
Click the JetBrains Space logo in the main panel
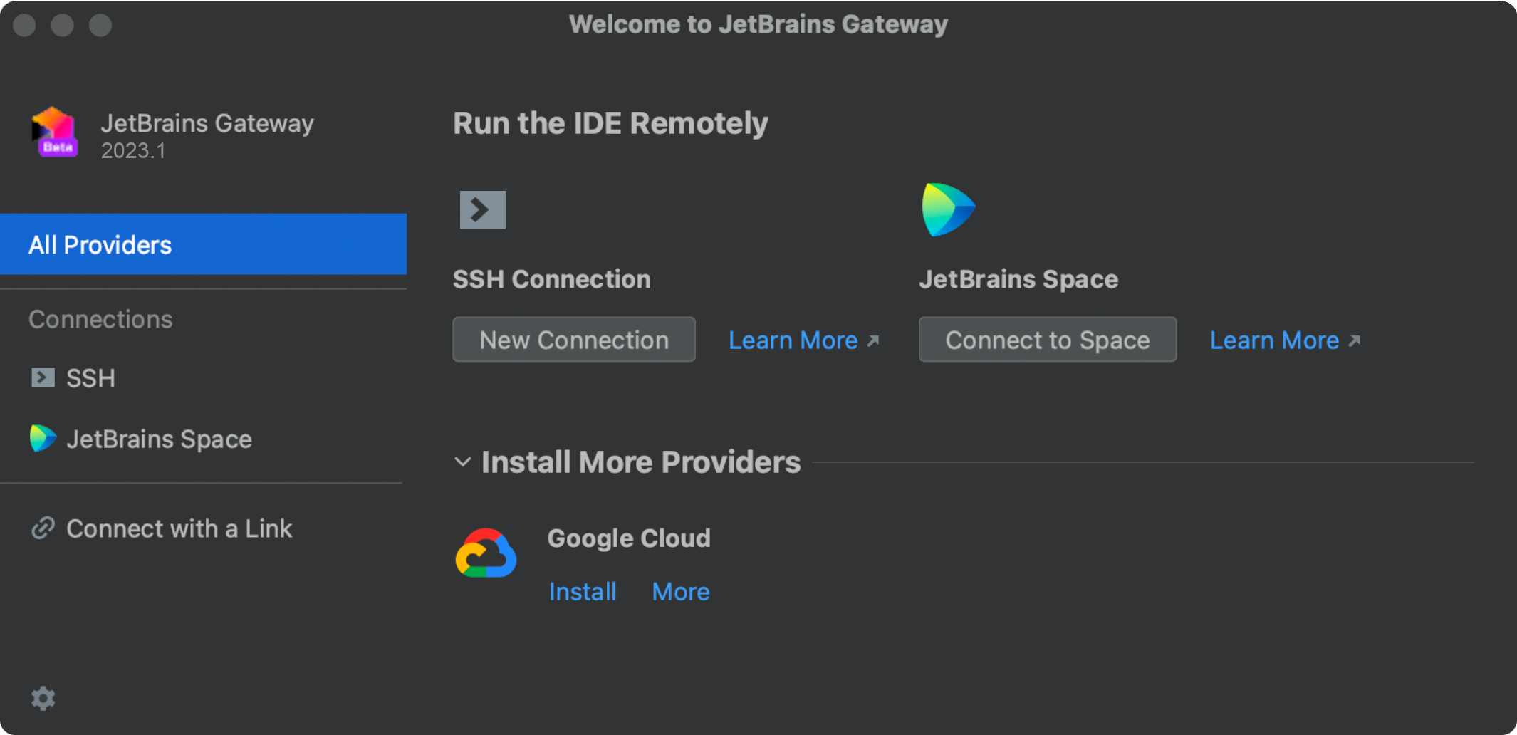pyautogui.click(x=948, y=209)
